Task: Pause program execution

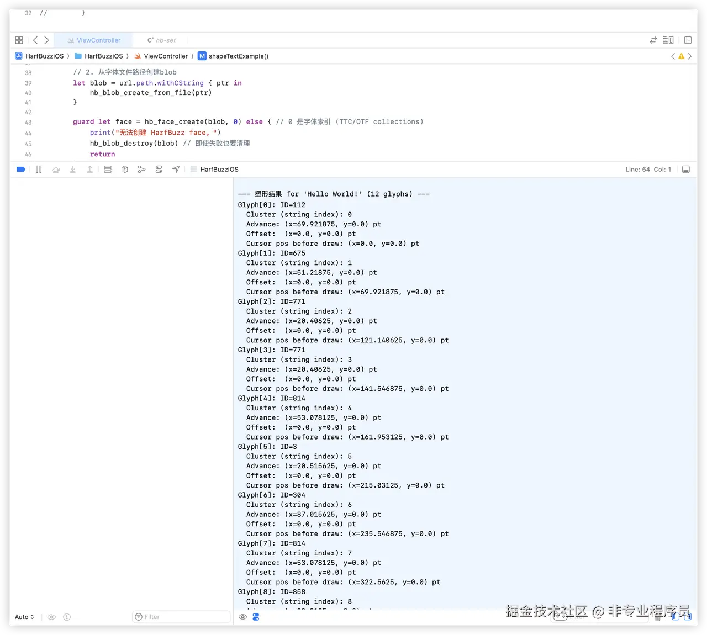Action: click(x=39, y=170)
